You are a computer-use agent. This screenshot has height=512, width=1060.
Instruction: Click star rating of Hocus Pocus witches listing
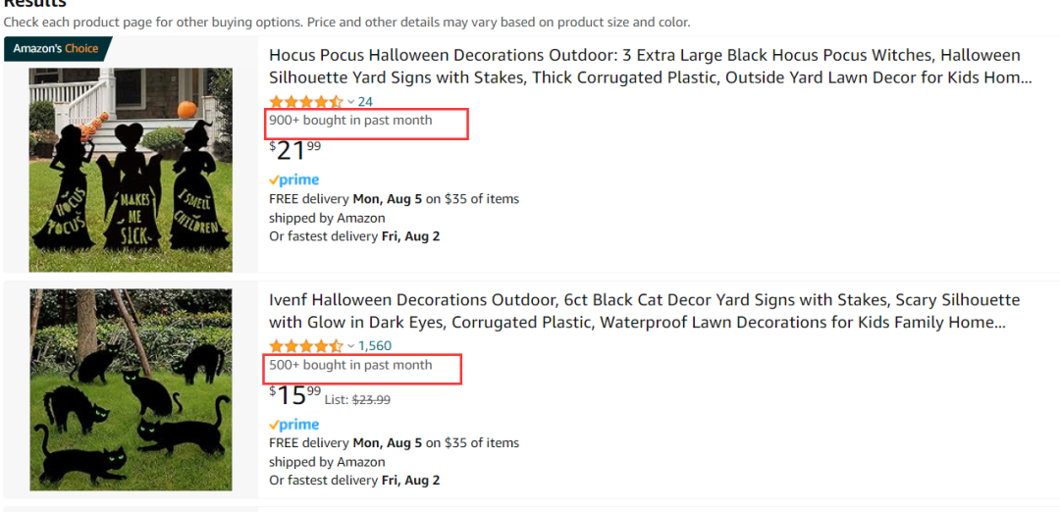click(x=306, y=102)
